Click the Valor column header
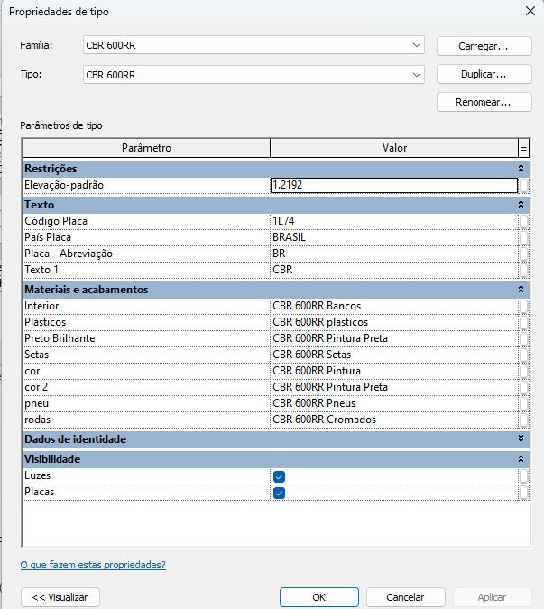Viewport: 544px width, 609px height. (x=394, y=148)
